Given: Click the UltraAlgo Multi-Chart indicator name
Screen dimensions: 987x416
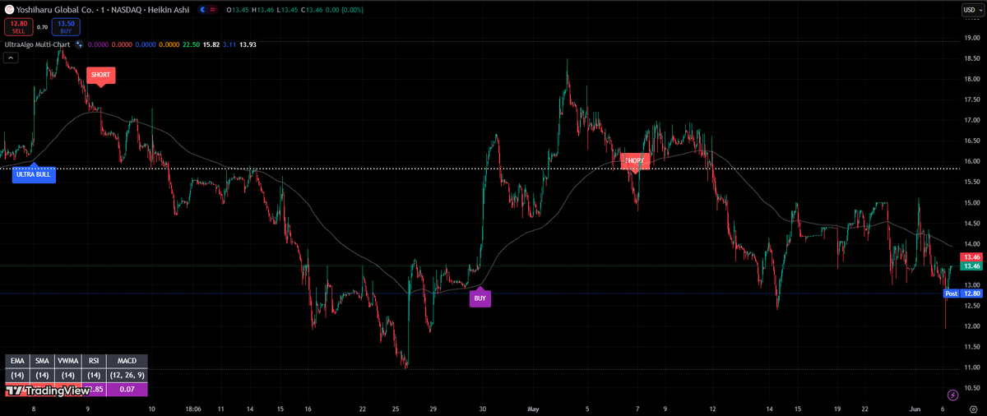Looking at the screenshot, I should 37,44.
